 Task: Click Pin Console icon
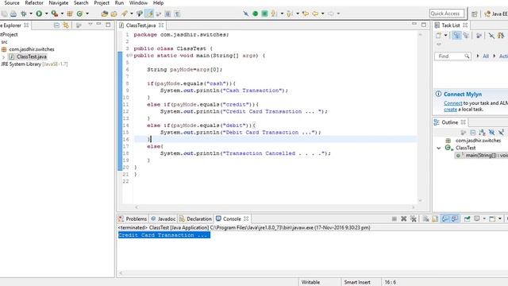[x=468, y=219]
